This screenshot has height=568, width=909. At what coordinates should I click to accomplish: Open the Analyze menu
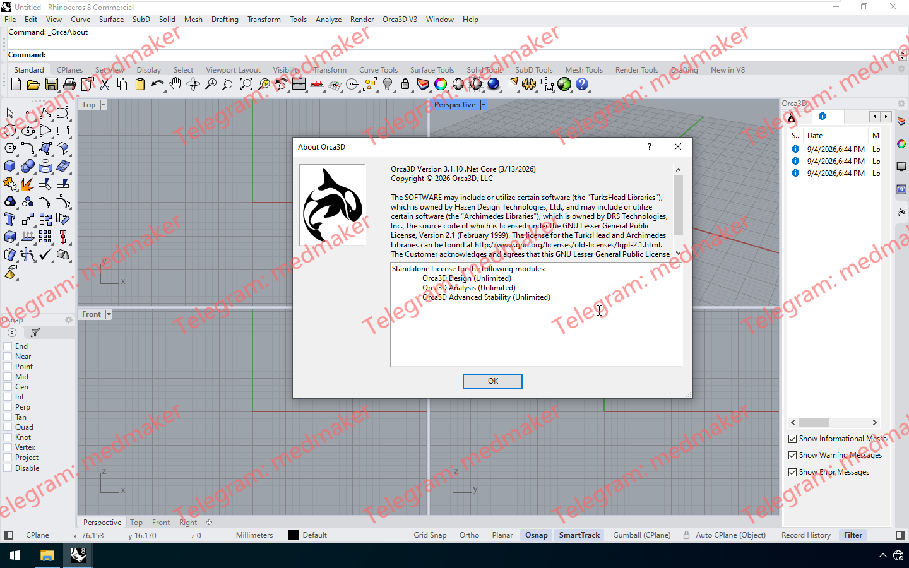pos(328,20)
